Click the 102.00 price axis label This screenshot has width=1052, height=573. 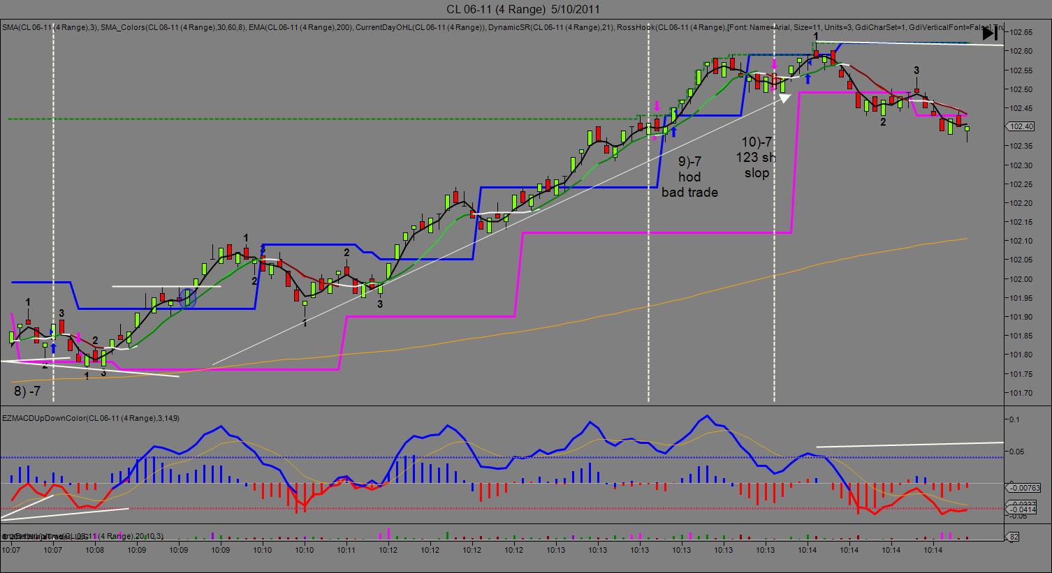tap(1021, 279)
